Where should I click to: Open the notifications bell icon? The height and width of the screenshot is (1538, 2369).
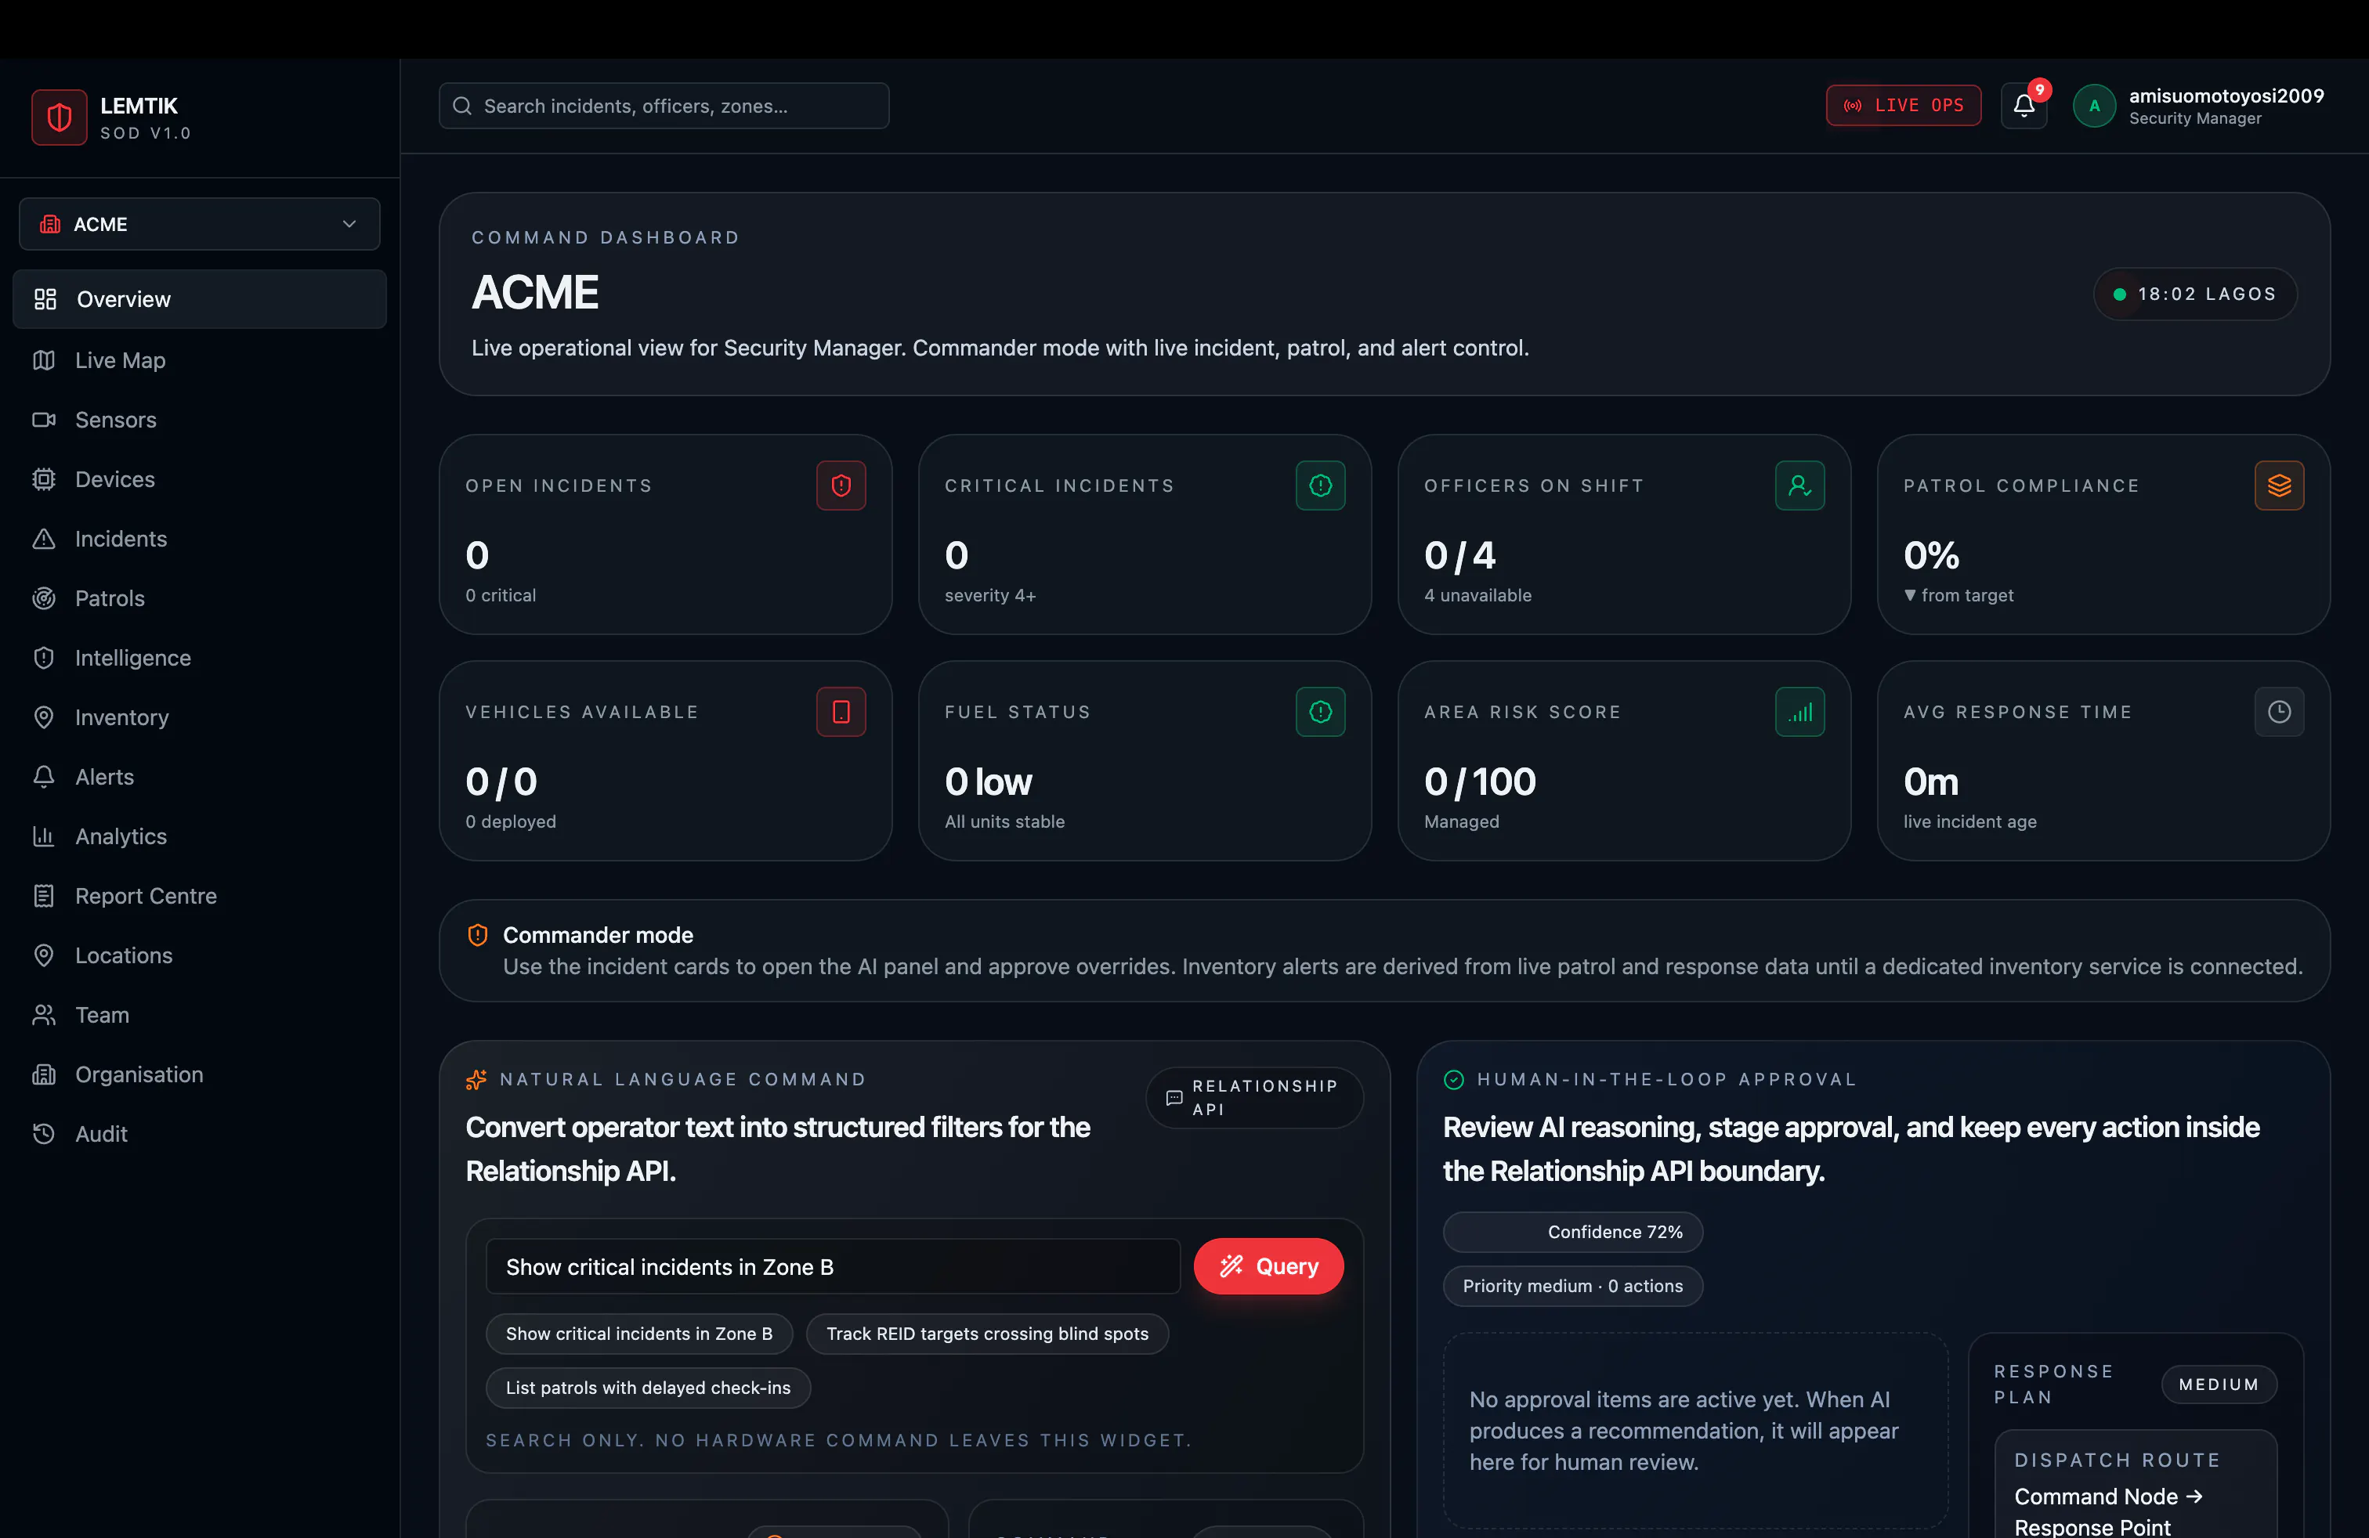point(2024,106)
